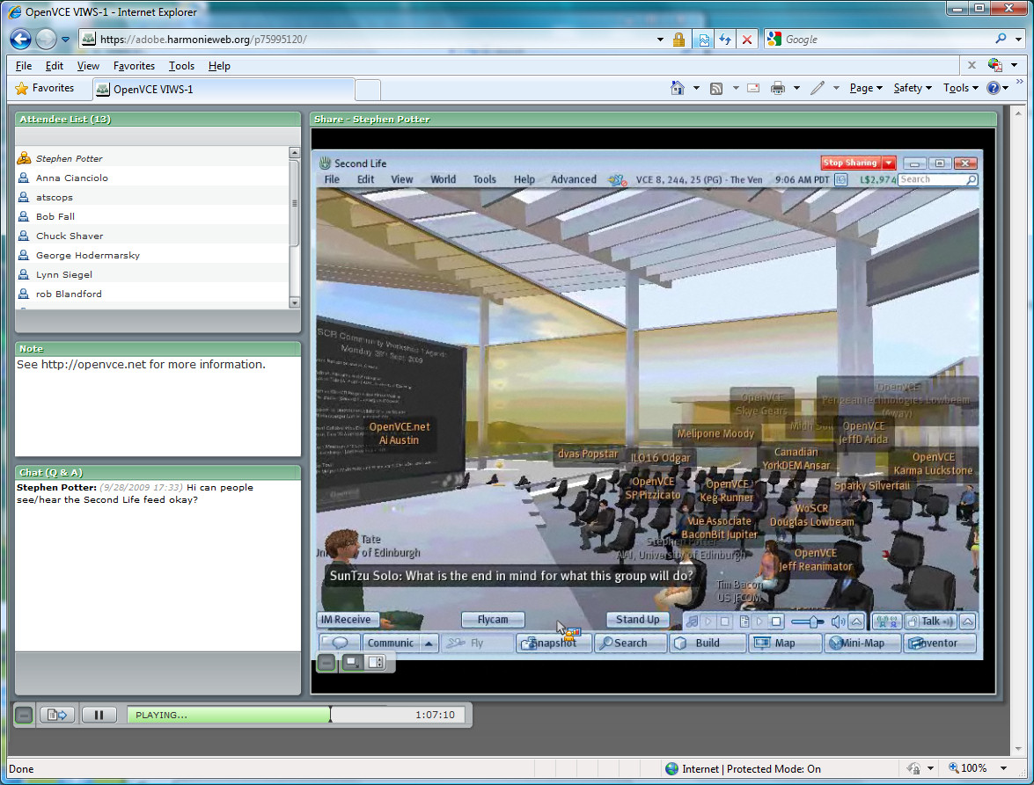Click the blue Help question mark icon
Viewport: 1034px width, 785px height.
click(x=994, y=88)
